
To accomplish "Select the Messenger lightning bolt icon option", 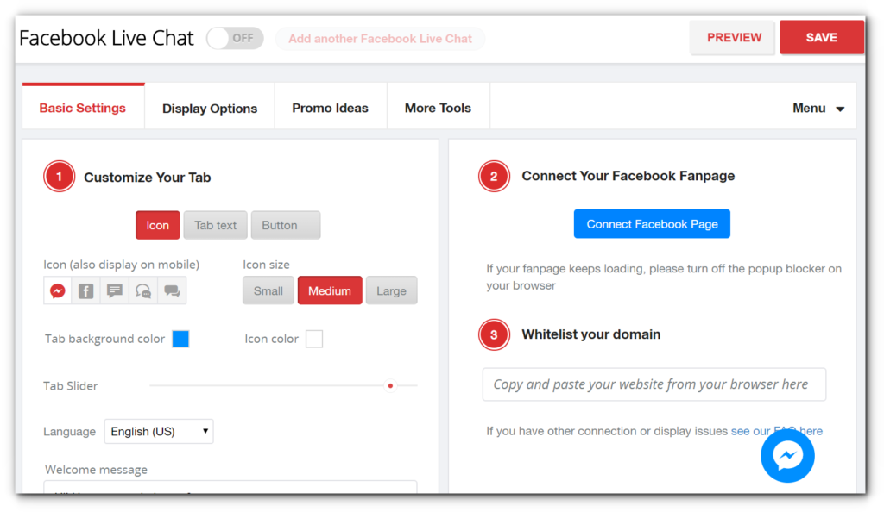I will tap(58, 290).
